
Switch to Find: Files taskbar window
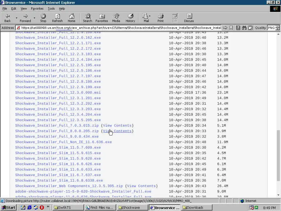click(x=100, y=208)
